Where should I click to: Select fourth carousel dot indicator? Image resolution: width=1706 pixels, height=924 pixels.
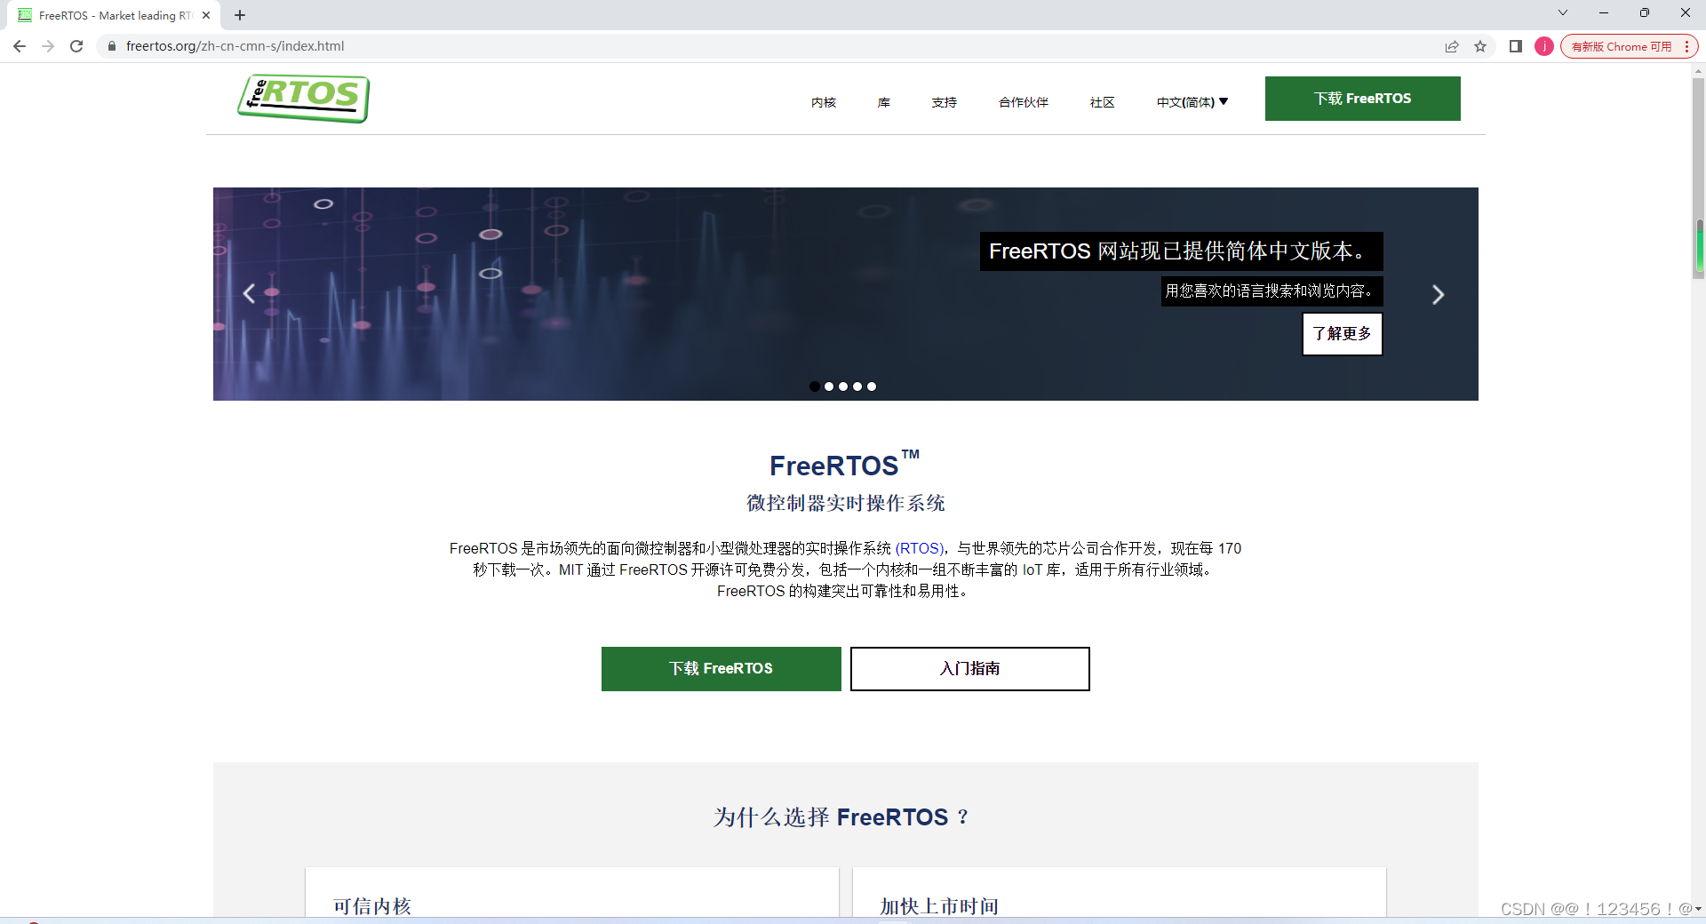click(x=857, y=386)
